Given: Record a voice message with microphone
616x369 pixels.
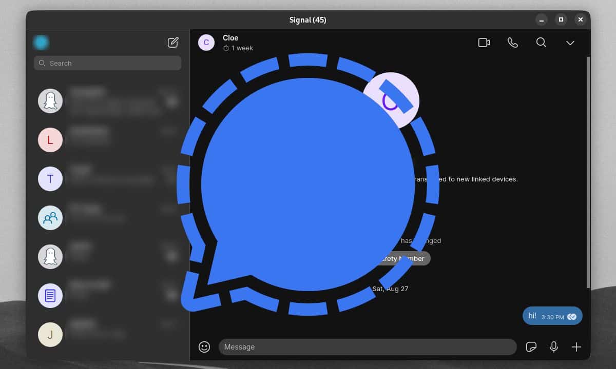Looking at the screenshot, I should (x=554, y=347).
